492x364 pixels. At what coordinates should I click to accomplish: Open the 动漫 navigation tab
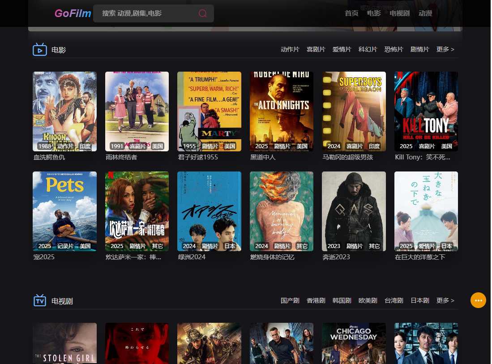point(425,13)
